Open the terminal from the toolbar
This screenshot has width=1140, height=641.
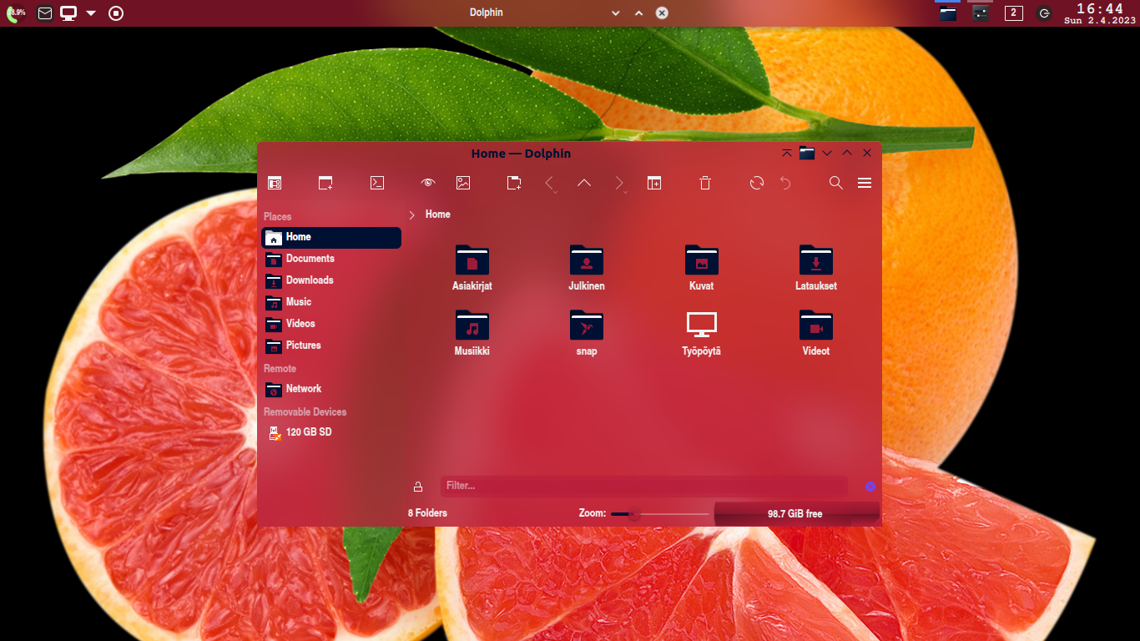377,183
